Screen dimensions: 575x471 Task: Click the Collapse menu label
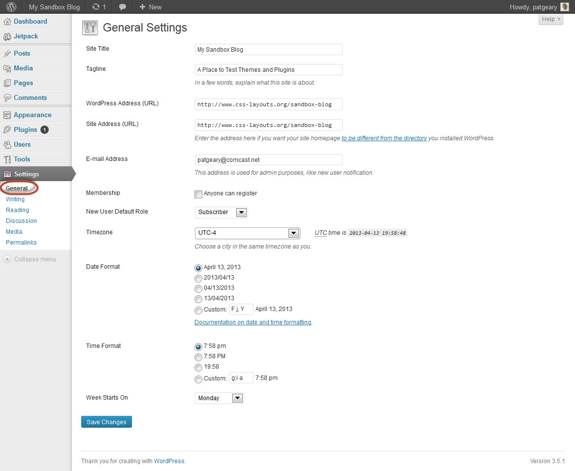coord(35,259)
